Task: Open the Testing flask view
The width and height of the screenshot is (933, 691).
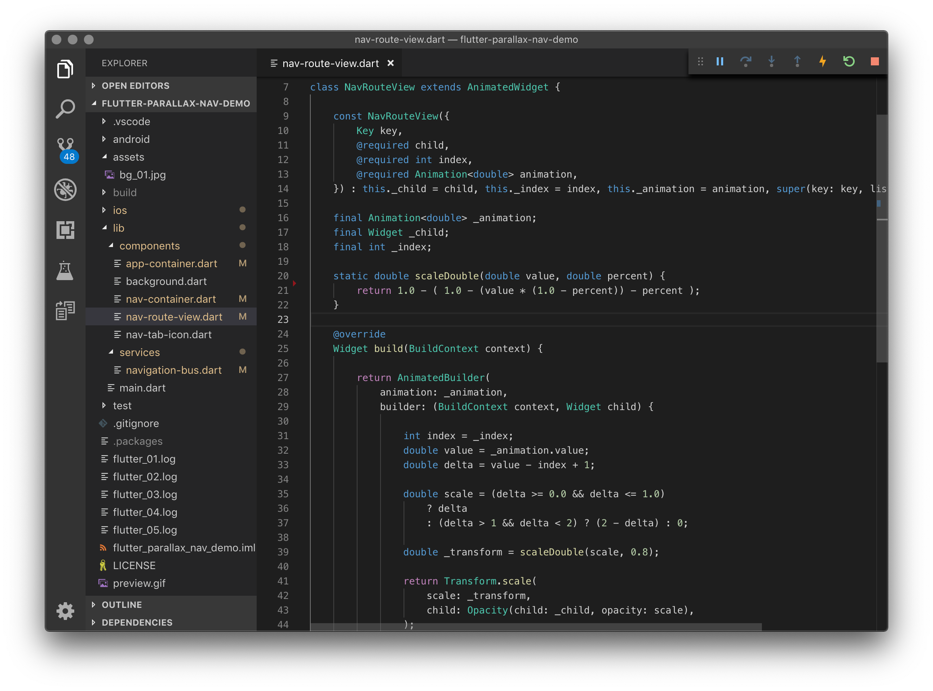Action: pyautogui.click(x=66, y=271)
